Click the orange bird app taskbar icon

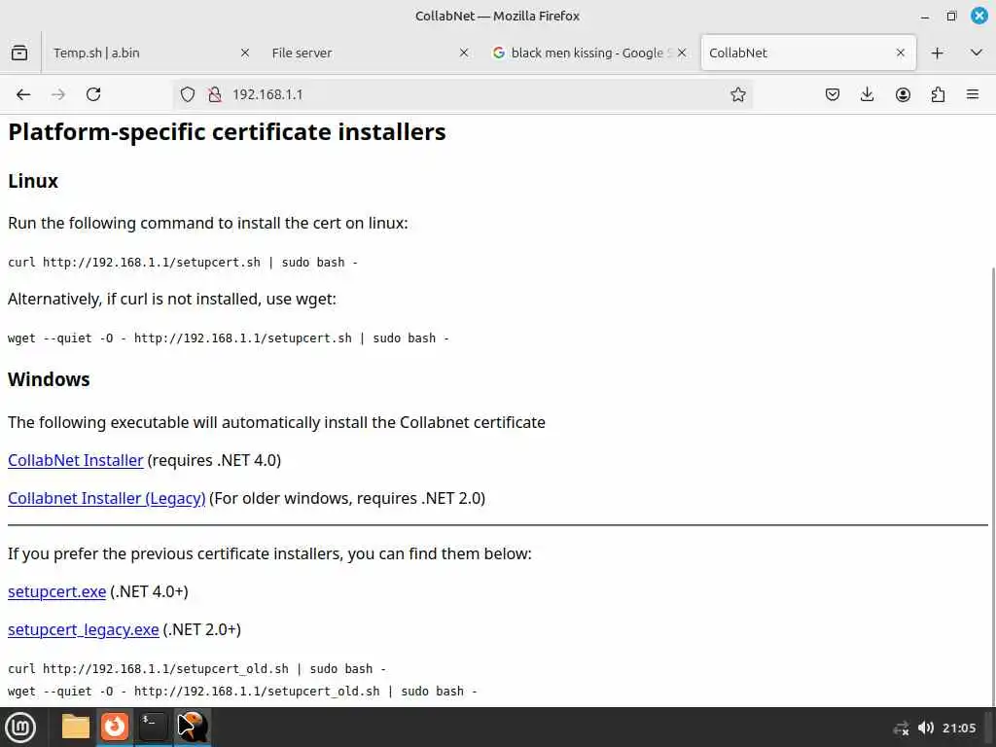(193, 727)
